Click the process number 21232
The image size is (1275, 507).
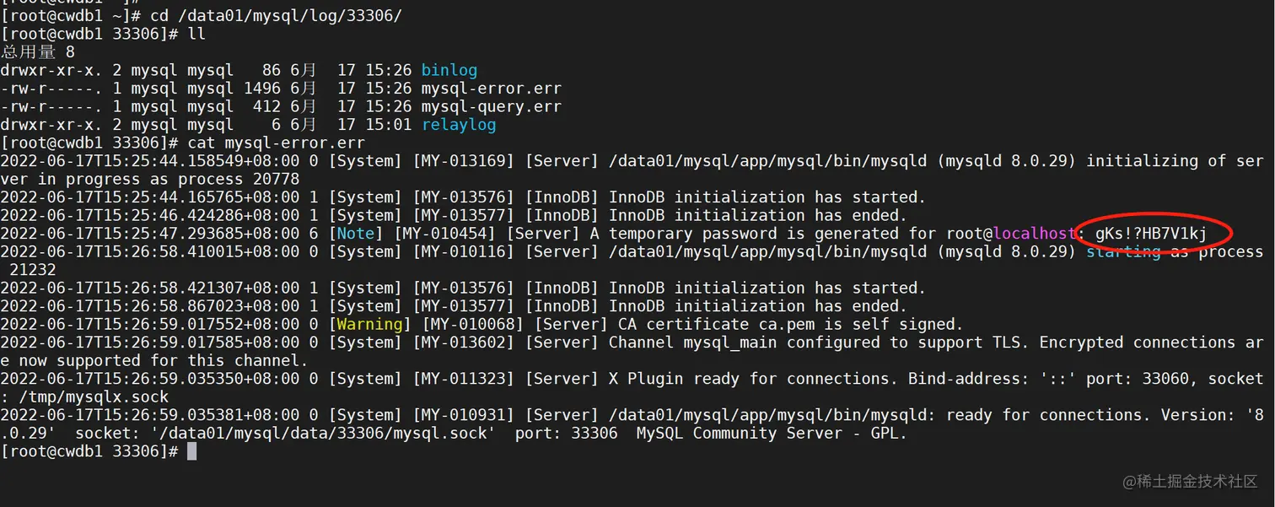32,270
